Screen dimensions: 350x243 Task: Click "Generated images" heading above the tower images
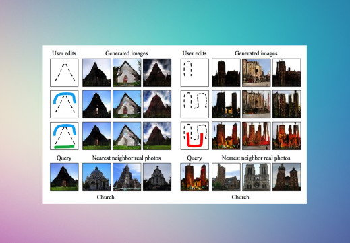(x=256, y=53)
